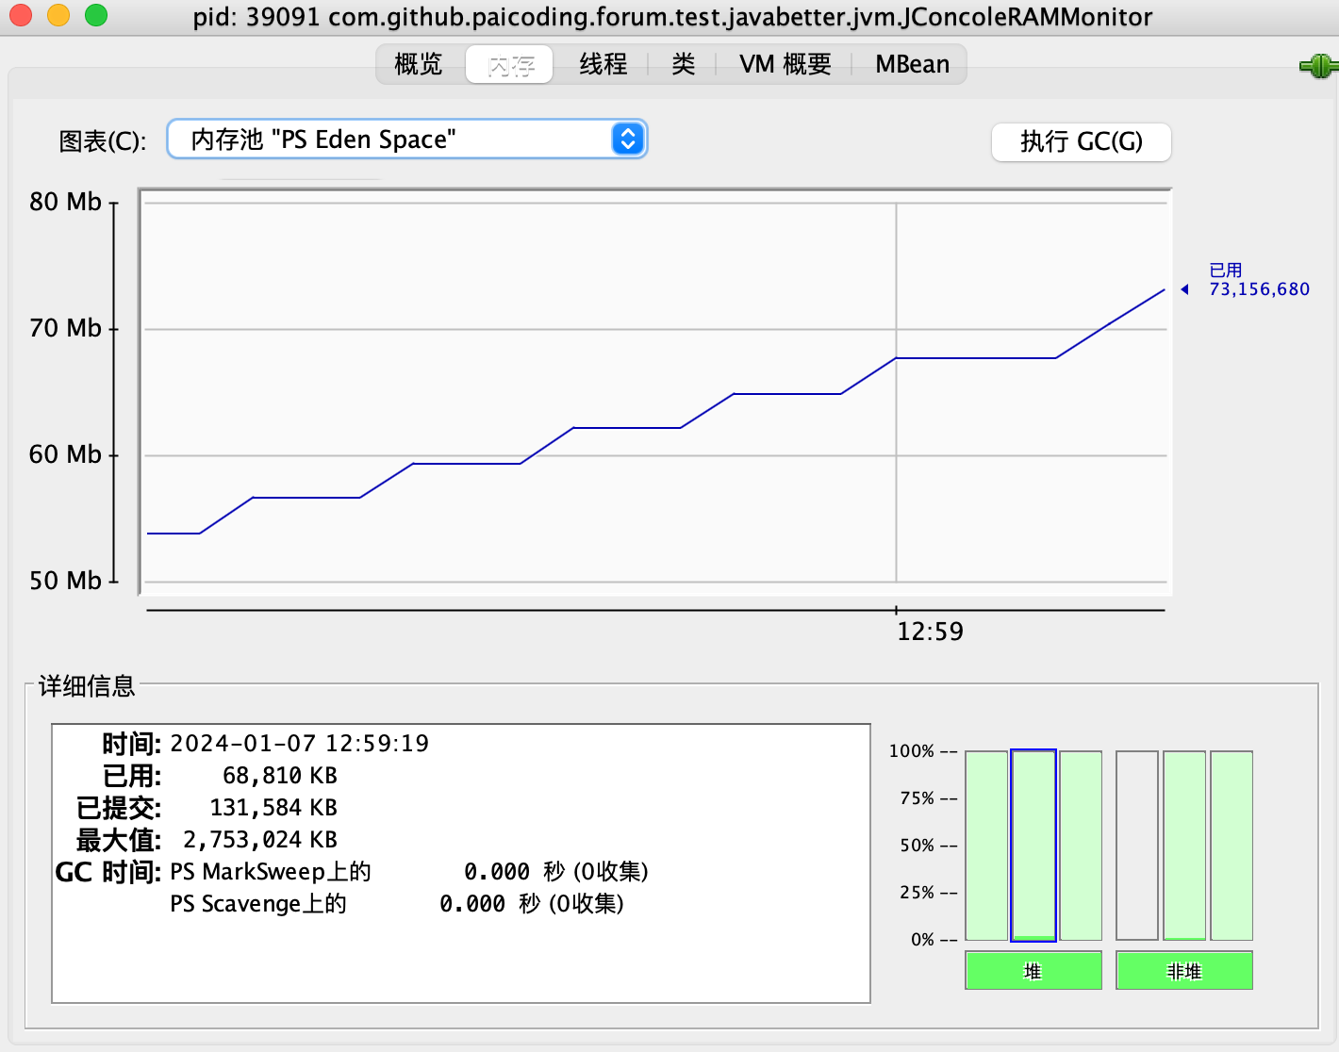Select the 内存 tab

point(510,64)
